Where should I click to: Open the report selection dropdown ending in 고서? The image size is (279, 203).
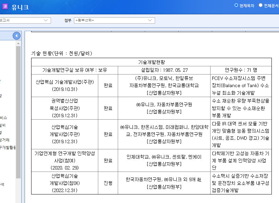[x=25, y=21]
